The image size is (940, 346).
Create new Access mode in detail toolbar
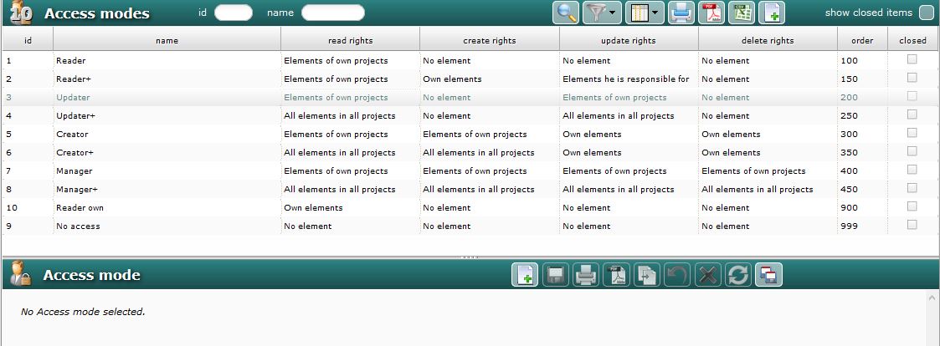tap(525, 275)
